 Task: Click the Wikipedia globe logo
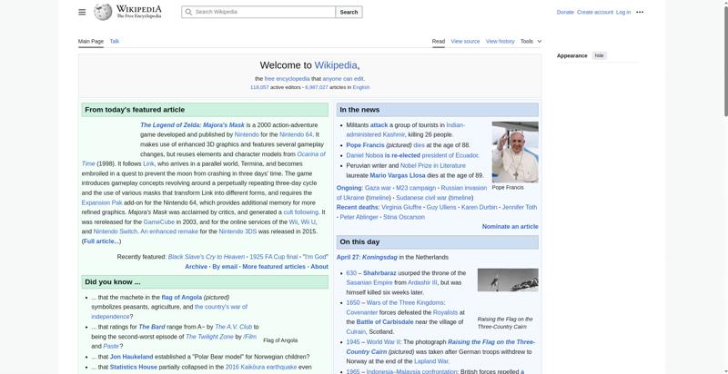click(103, 12)
